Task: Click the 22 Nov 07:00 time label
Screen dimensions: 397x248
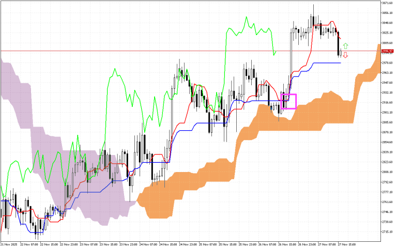Action: (x=28, y=244)
